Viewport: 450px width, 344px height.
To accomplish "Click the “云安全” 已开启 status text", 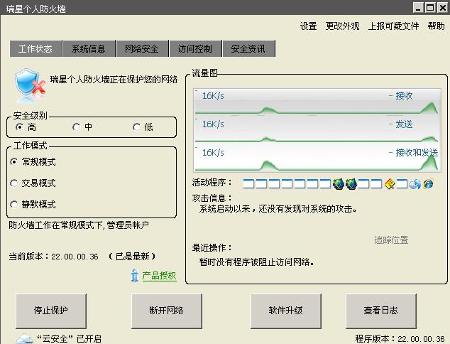I will click(x=69, y=339).
